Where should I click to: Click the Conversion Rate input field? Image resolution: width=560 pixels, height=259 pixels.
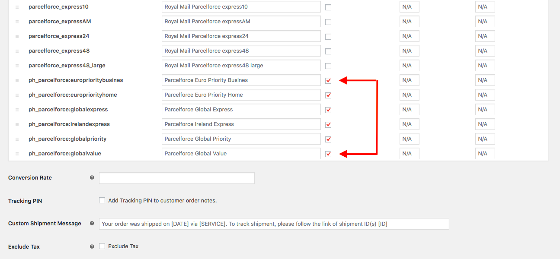click(176, 178)
